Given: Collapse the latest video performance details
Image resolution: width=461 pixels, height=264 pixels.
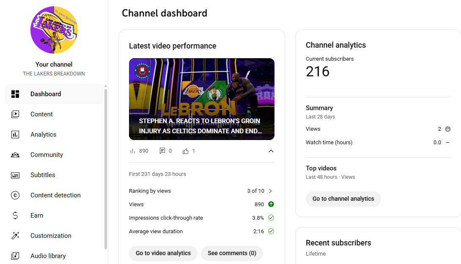Looking at the screenshot, I should (271, 151).
